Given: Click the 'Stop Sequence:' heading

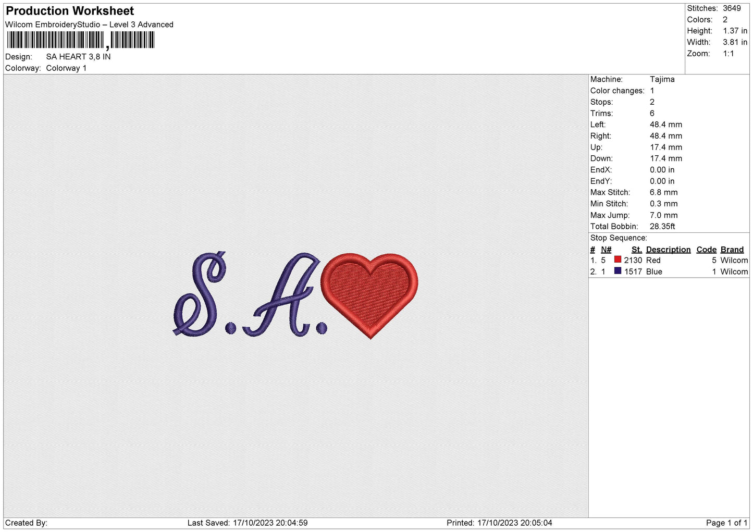Looking at the screenshot, I should pos(619,238).
